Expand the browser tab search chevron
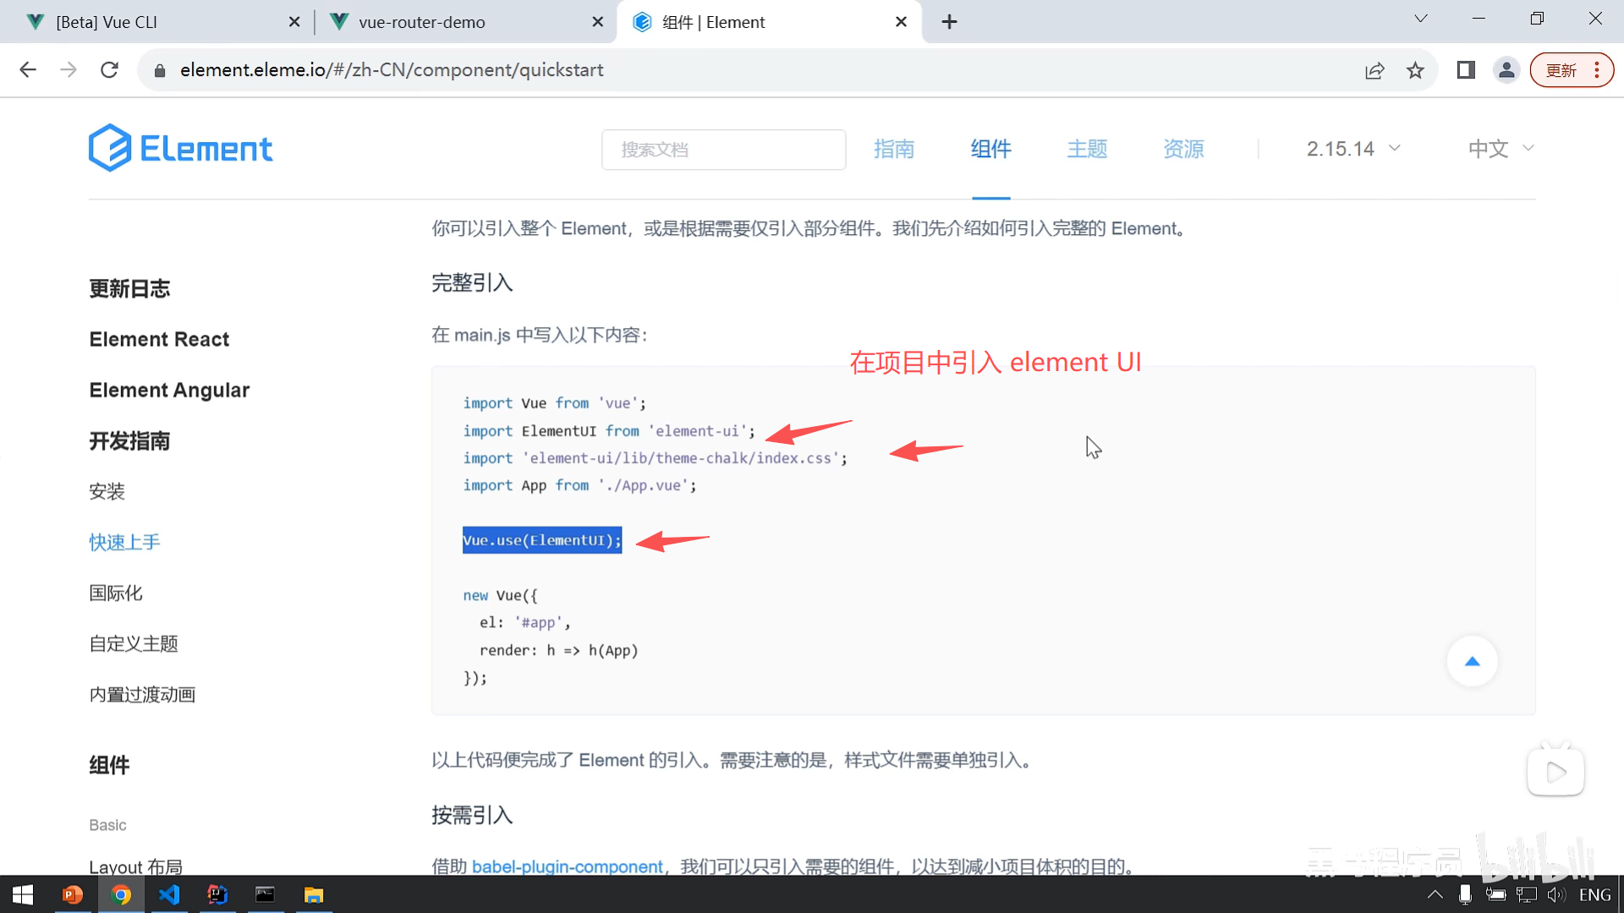Viewport: 1624px width, 913px height. pos(1421,19)
